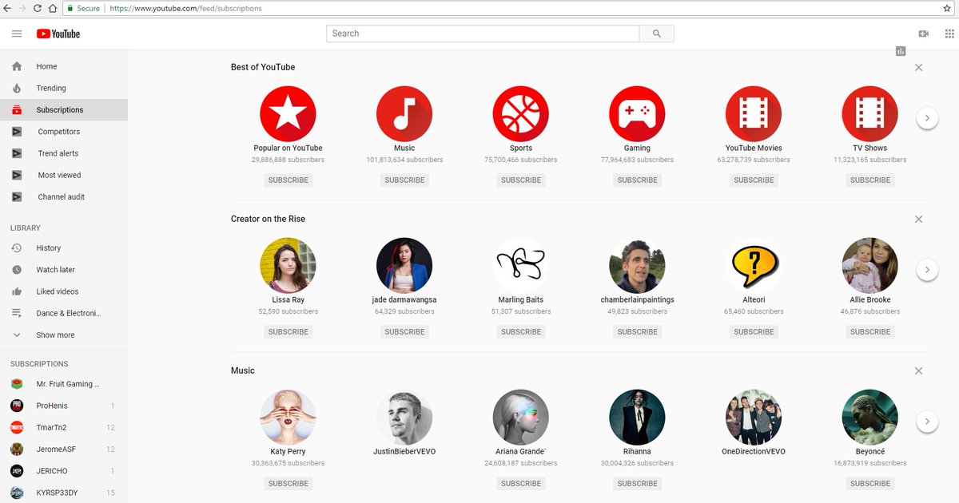Click inside the YouTube Search field
The width and height of the screenshot is (959, 503).
tap(483, 34)
